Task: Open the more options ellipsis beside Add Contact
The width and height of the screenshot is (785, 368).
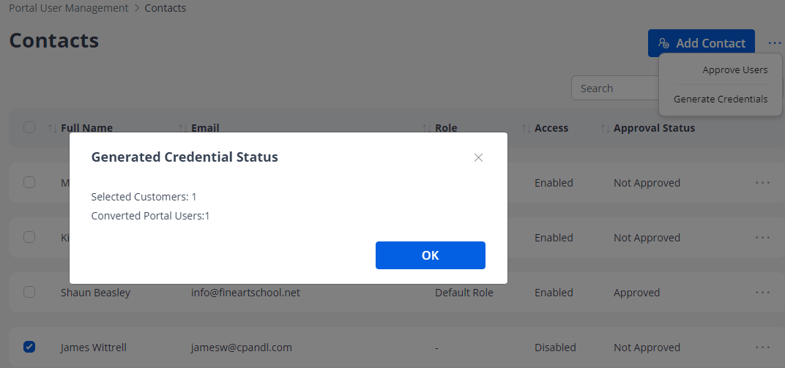Action: (775, 43)
